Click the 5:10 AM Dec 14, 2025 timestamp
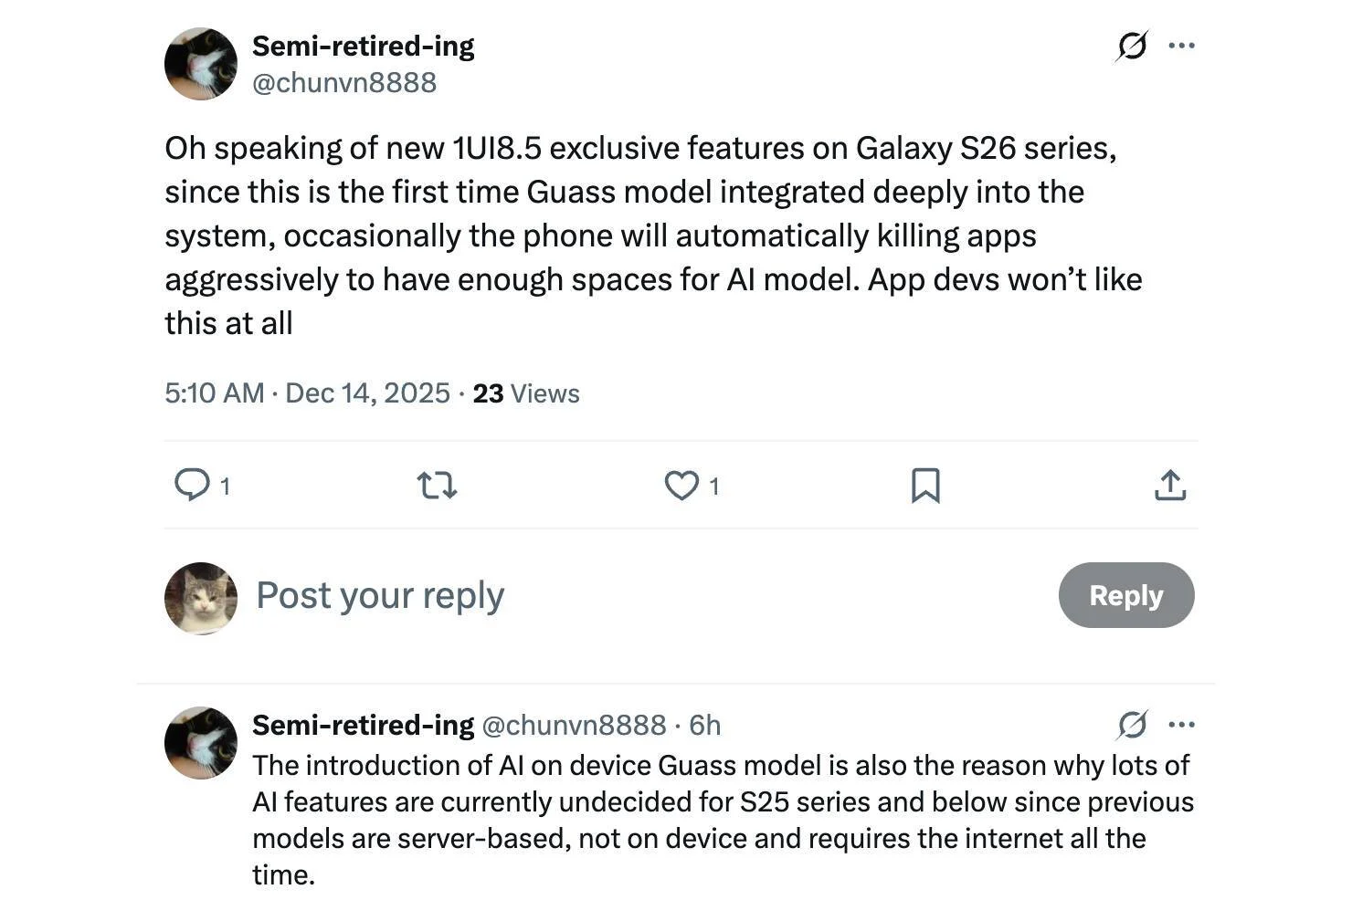 coord(307,393)
